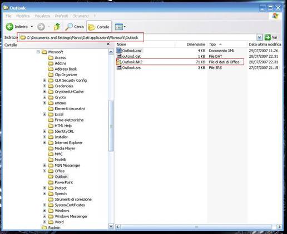This screenshot has height=234, width=287.
Task: Expand the Credentials tree node
Action: click(x=44, y=86)
